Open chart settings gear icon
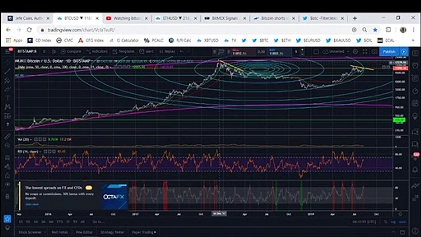The height and width of the screenshot is (237, 421). coord(355,52)
